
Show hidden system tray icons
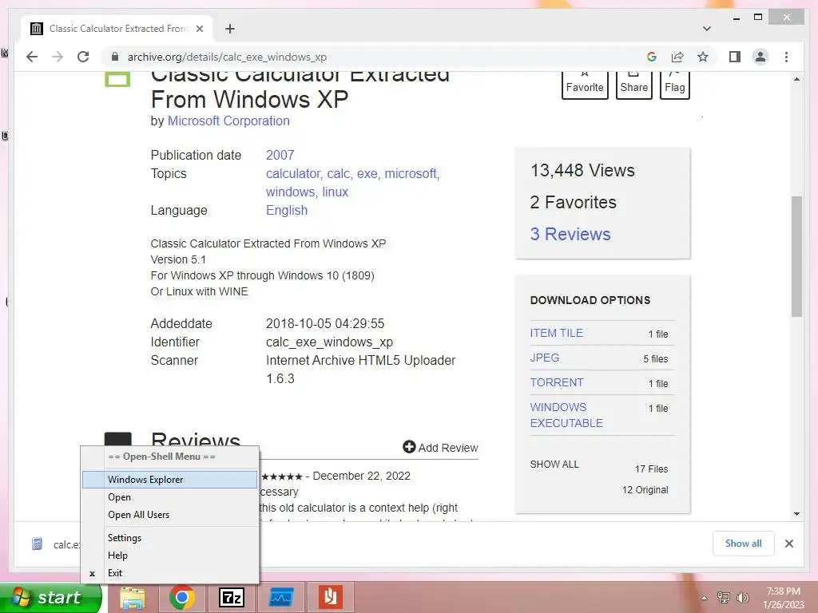coord(705,598)
